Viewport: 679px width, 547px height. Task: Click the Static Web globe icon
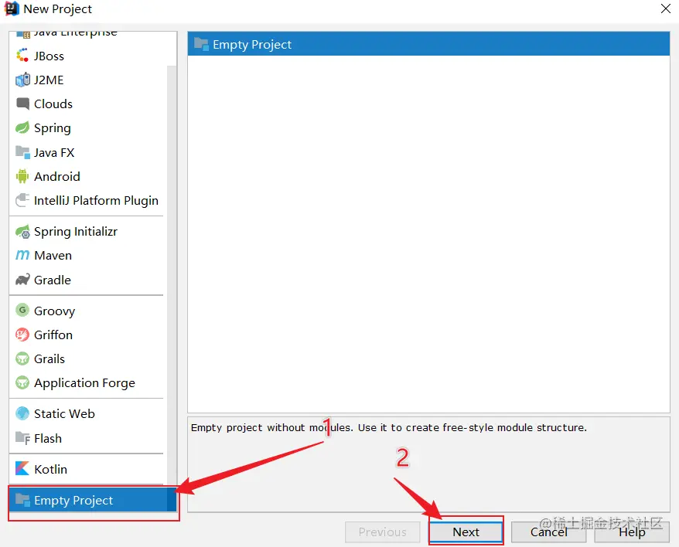(22, 413)
